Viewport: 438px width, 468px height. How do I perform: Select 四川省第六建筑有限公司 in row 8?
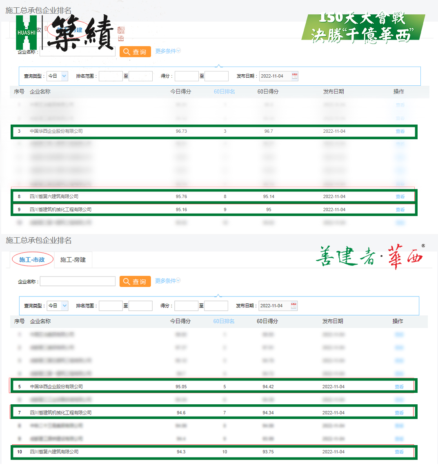click(54, 197)
